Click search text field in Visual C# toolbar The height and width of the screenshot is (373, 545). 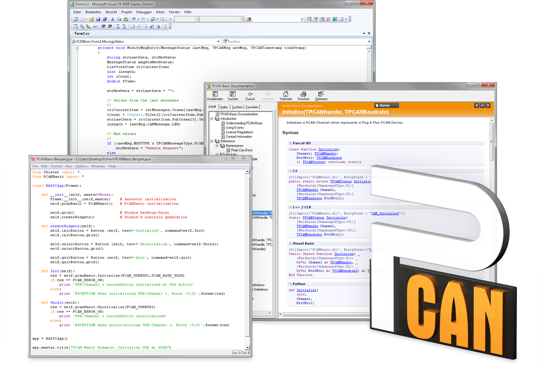point(277,19)
